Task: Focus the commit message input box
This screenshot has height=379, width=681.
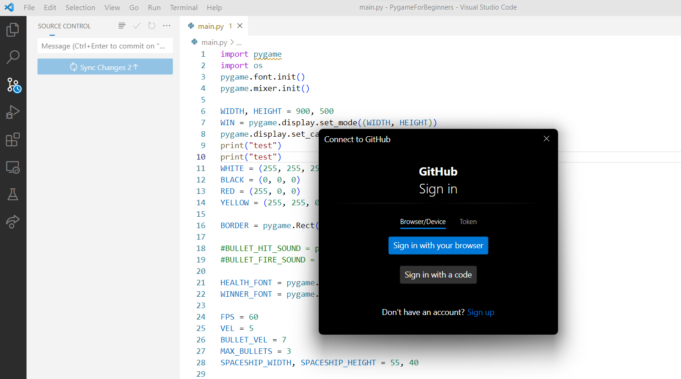Action: point(105,46)
